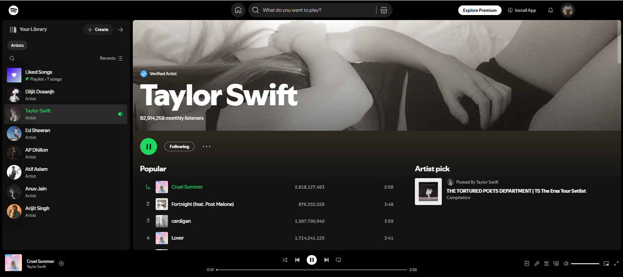The height and width of the screenshot is (277, 623).
Task: Select the Connect to a device icon
Action: (x=556, y=263)
